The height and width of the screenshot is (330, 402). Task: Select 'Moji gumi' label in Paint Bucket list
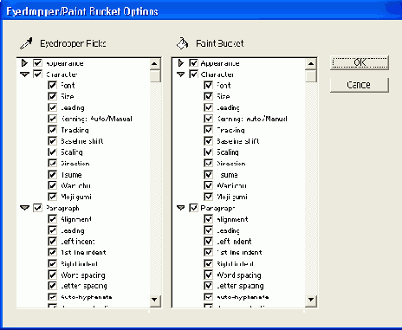tap(232, 197)
